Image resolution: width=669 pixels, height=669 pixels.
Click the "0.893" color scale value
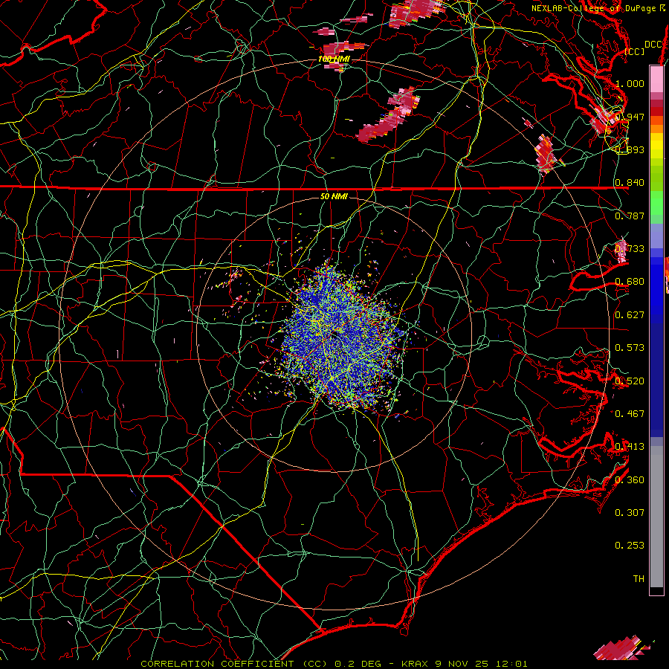pos(630,149)
